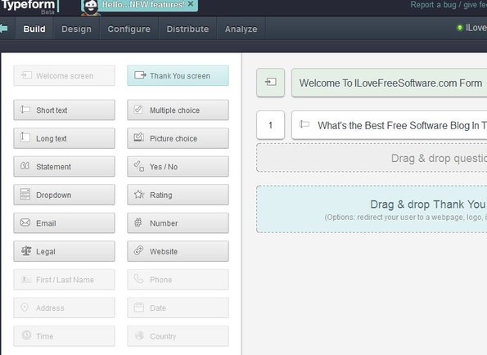Image resolution: width=487 pixels, height=355 pixels.
Task: Switch to the Configure tab
Action: click(129, 29)
